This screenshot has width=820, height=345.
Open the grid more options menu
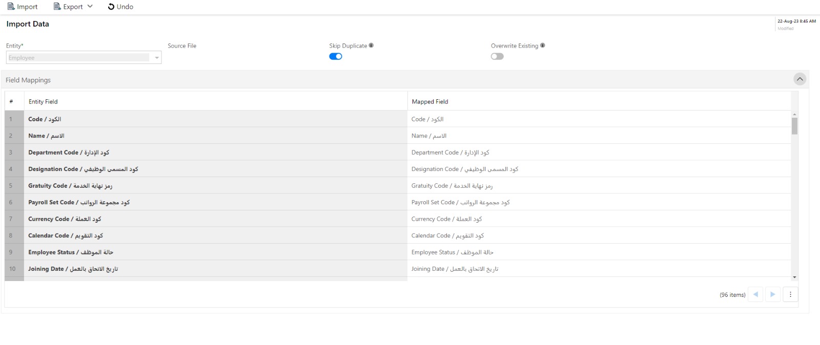pyautogui.click(x=790, y=294)
